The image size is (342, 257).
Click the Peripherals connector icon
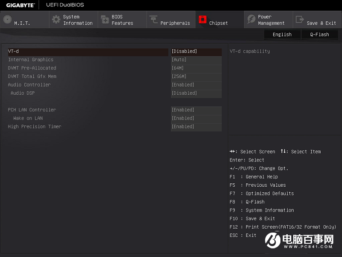point(153,20)
